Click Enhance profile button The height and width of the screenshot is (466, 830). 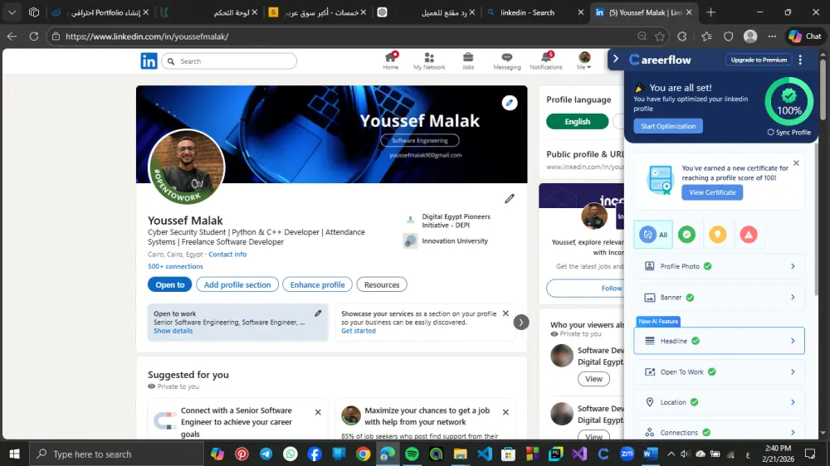[317, 284]
